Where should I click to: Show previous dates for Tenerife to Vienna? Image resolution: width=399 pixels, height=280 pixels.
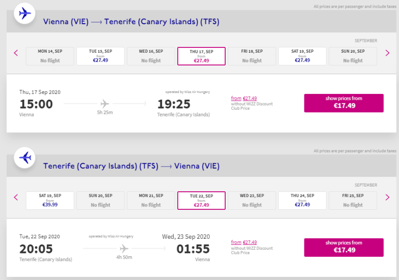tap(16, 197)
